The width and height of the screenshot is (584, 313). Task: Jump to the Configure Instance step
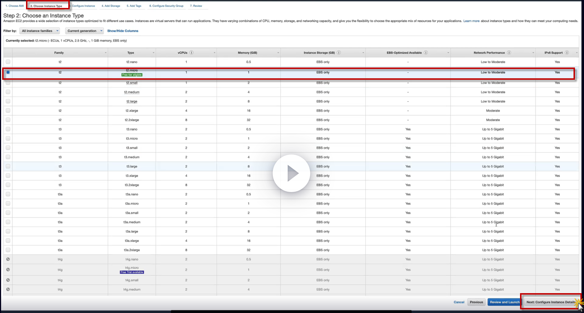click(83, 6)
